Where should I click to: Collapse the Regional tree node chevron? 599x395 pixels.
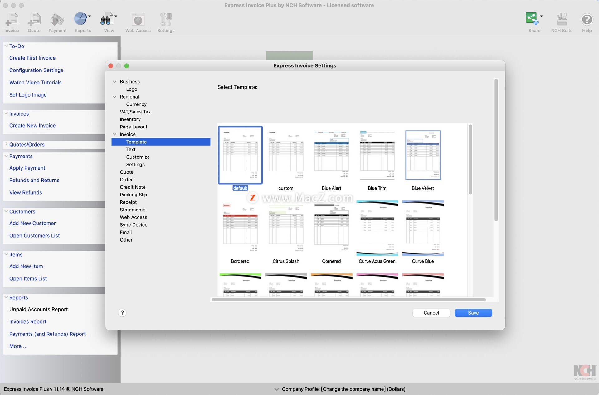pos(114,97)
